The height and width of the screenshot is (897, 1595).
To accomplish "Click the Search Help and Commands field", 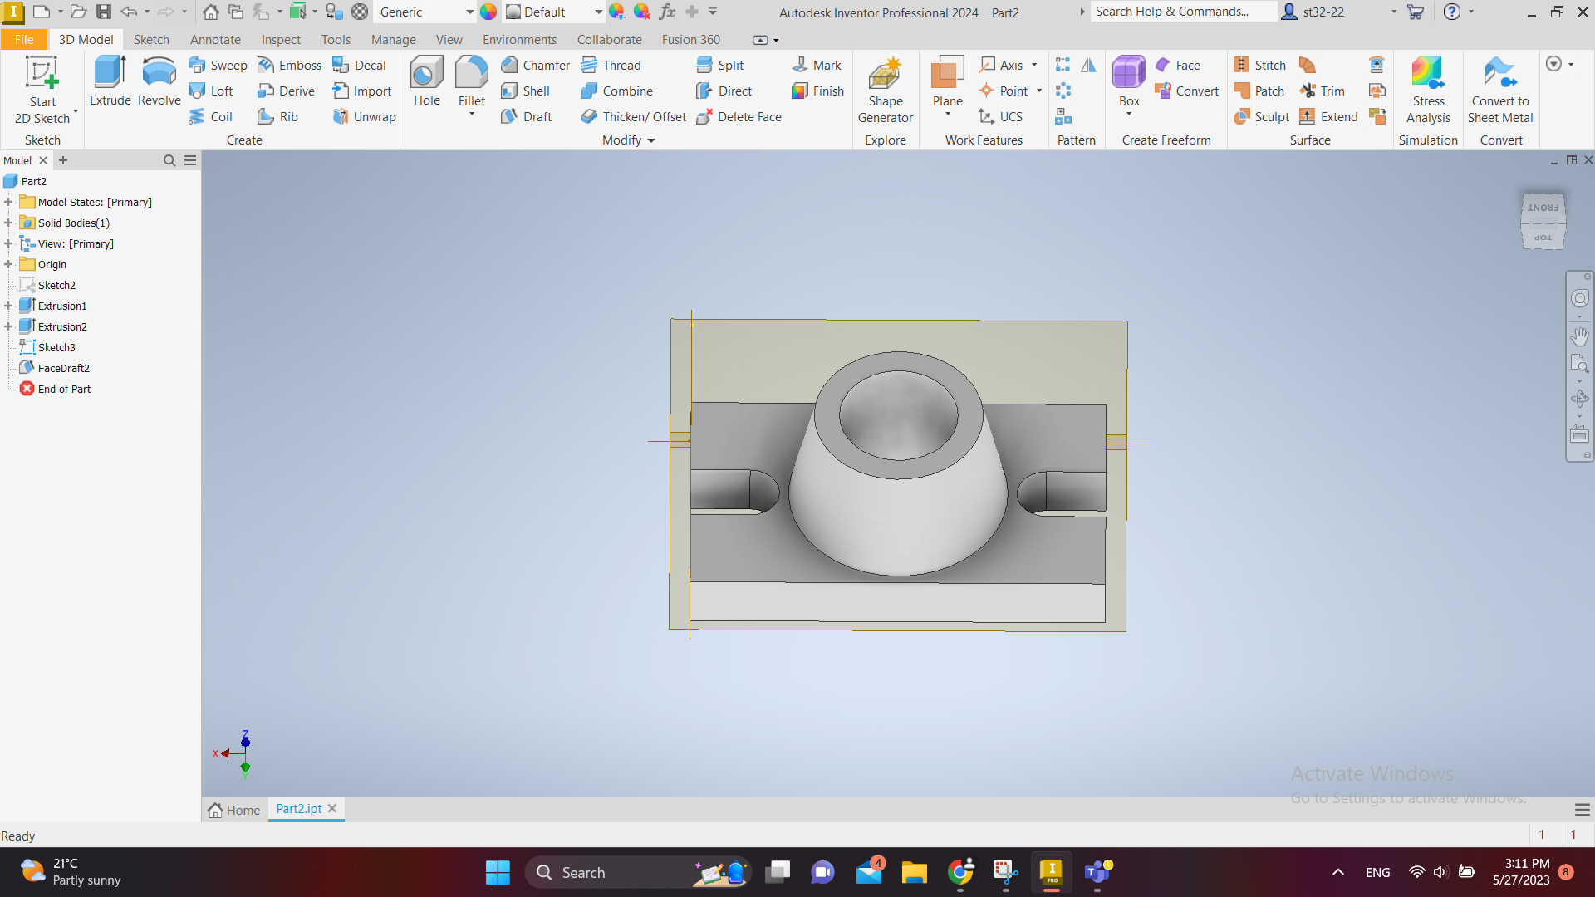I will [x=1183, y=12].
